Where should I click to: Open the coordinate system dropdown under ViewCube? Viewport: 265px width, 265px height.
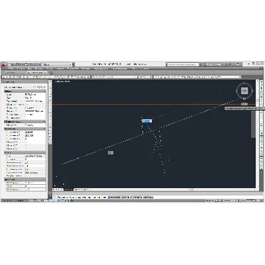[244, 104]
